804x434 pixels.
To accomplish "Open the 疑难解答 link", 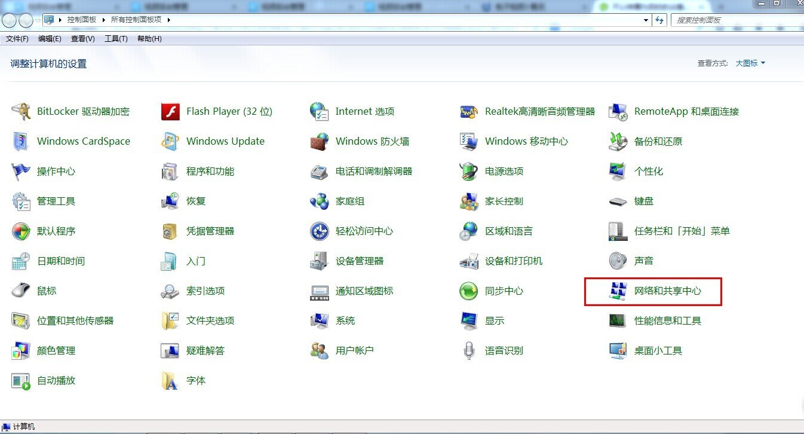I will pos(205,350).
